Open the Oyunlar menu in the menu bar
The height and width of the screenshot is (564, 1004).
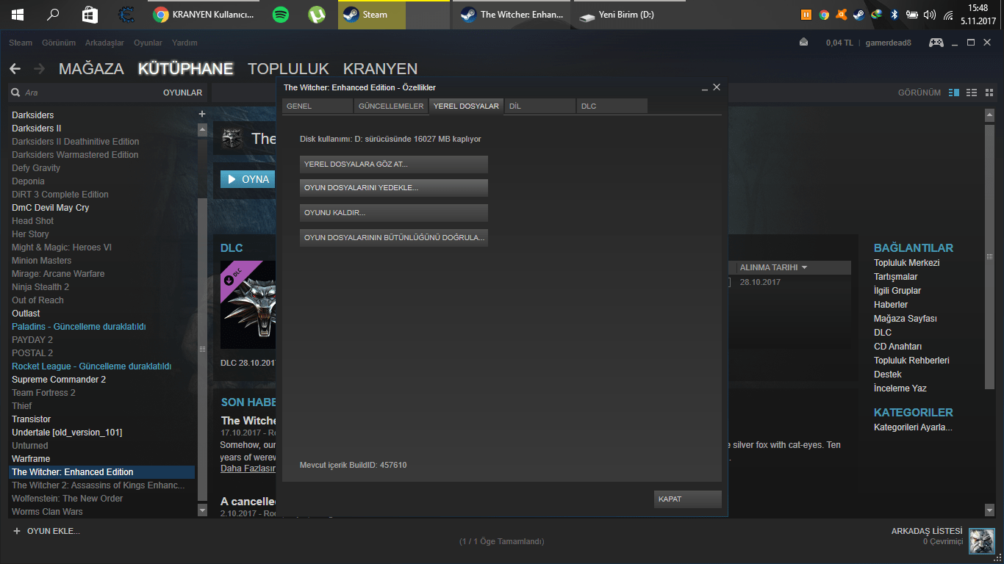pyautogui.click(x=148, y=43)
